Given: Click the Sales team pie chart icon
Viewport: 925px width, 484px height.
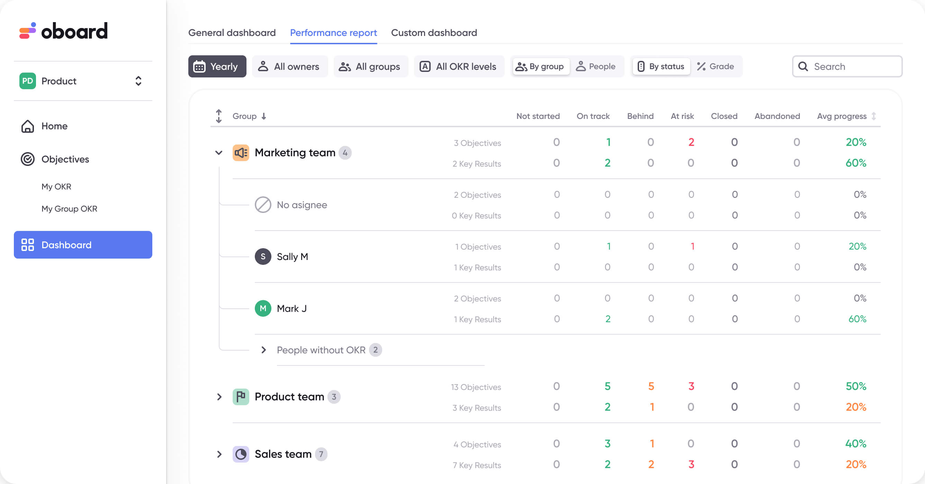Looking at the screenshot, I should [x=241, y=454].
